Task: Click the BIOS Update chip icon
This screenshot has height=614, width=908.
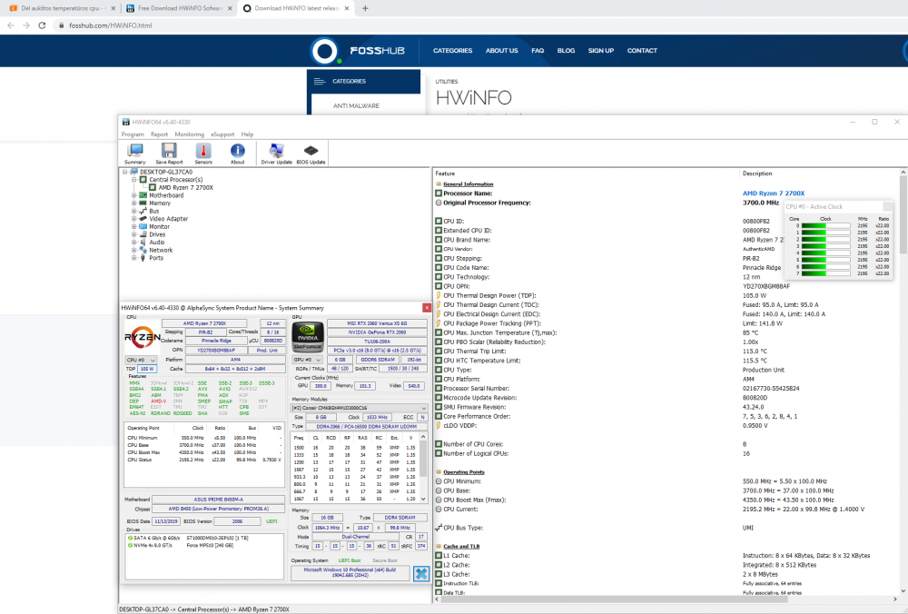Action: tap(311, 153)
